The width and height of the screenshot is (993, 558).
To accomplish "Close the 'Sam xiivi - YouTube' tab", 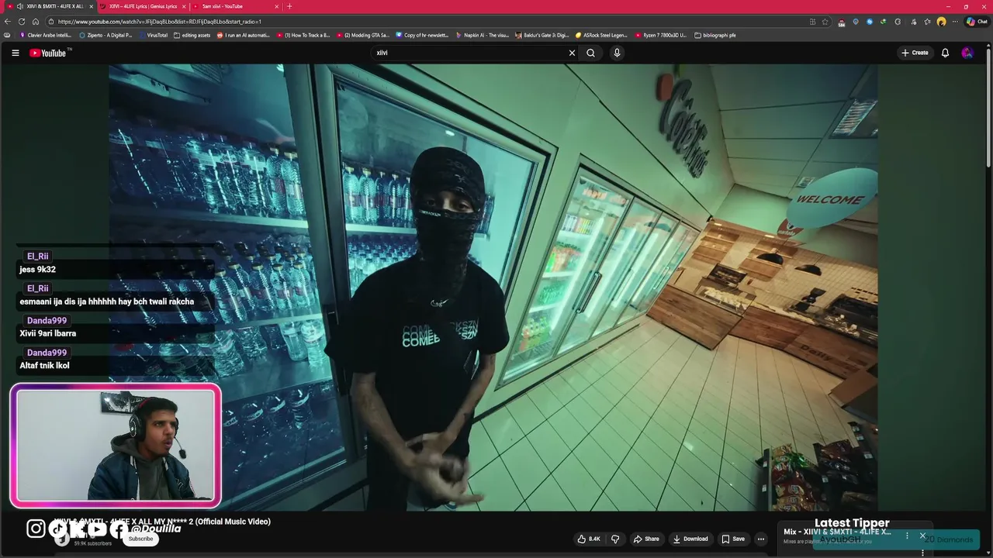I will tap(277, 6).
